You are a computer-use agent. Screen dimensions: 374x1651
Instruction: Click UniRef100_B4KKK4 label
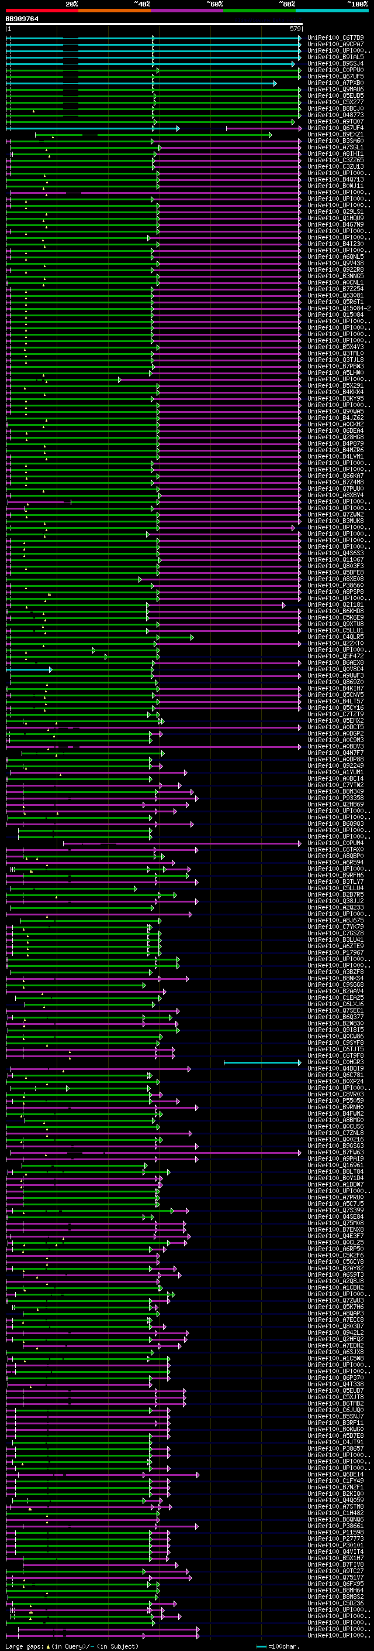(x=335, y=392)
